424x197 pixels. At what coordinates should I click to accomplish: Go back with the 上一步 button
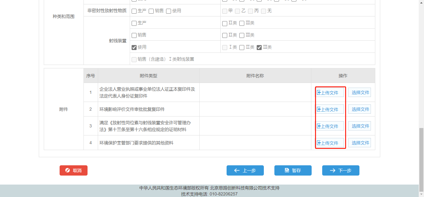coord(245,170)
